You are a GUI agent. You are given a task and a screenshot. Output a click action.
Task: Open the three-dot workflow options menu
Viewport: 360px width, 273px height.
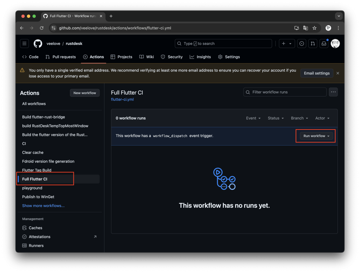pyautogui.click(x=333, y=92)
